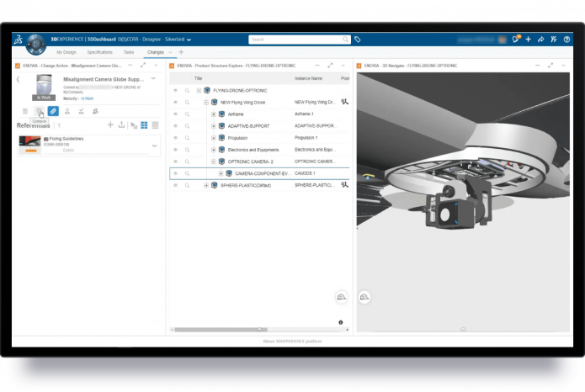Expand the Airframe node

(214, 114)
